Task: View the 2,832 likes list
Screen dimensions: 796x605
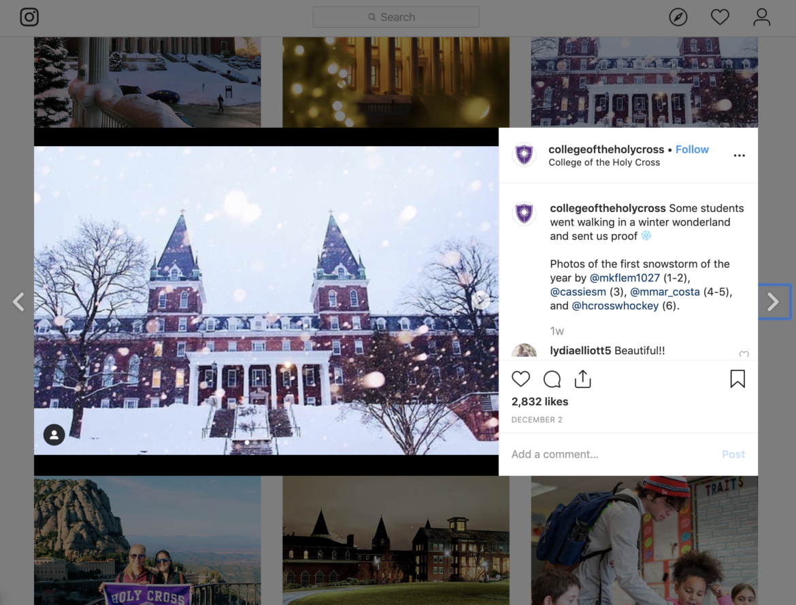Action: coord(540,401)
